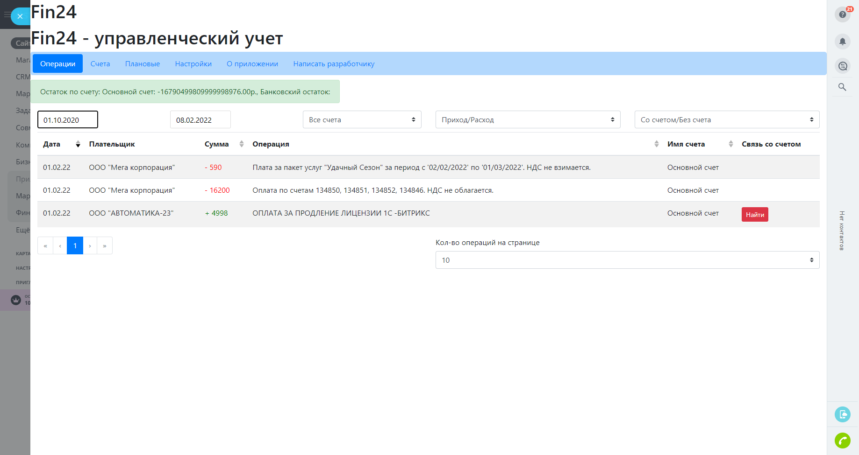The image size is (859, 455).
Task: Expand the Все счета dropdown
Action: point(362,119)
